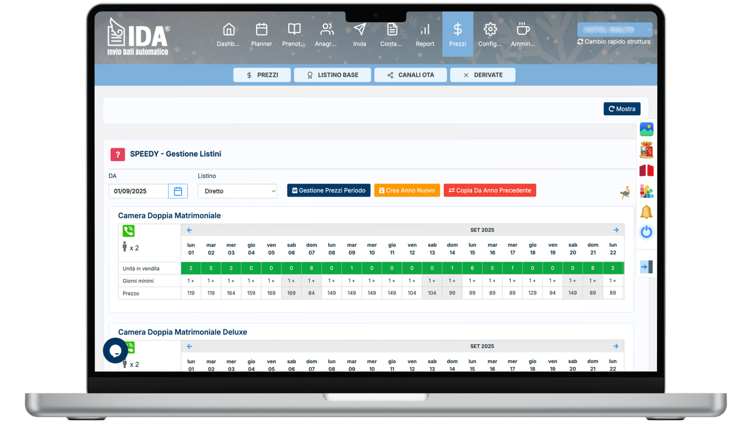
Task: Click Unità in vendita value 5 for mar 02
Action: coord(211,268)
